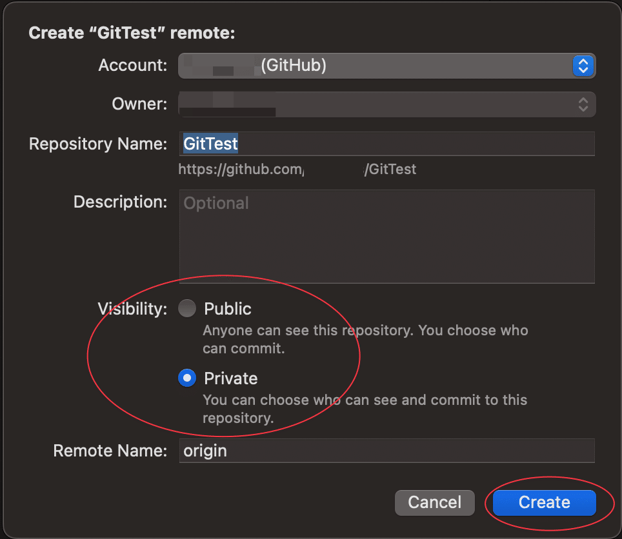
Task: Focus the Description field to add details
Action: click(x=387, y=235)
